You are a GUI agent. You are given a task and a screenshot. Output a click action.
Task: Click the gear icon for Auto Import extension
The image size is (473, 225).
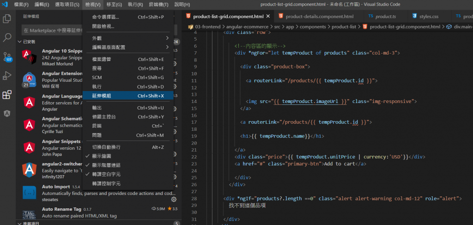[x=174, y=199]
